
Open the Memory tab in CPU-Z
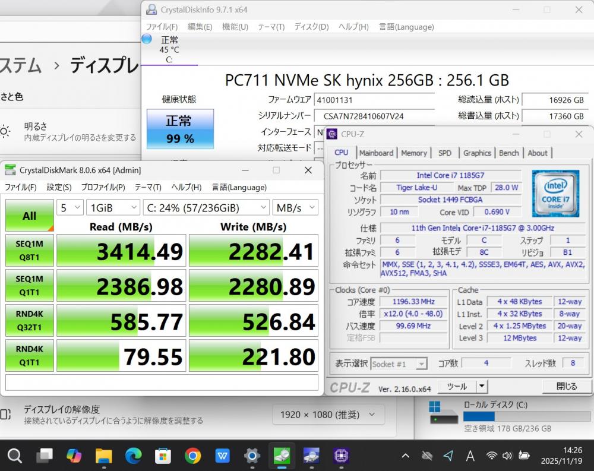(414, 153)
